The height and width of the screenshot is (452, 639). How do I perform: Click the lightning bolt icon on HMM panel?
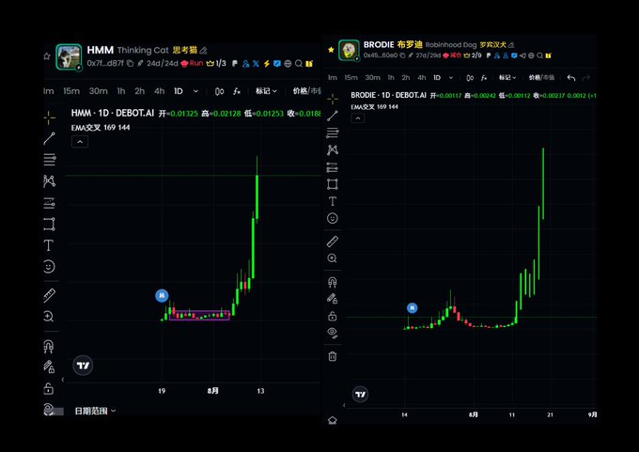[267, 64]
